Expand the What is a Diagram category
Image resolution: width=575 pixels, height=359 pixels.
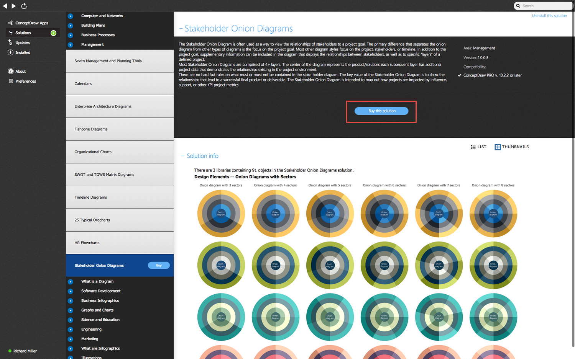click(70, 282)
